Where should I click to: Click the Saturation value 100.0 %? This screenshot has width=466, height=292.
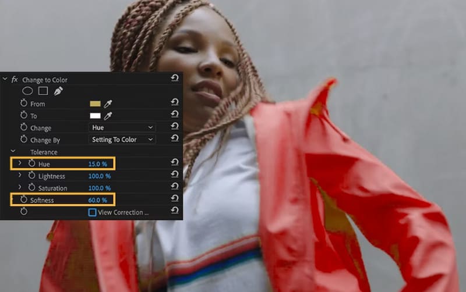tap(98, 188)
